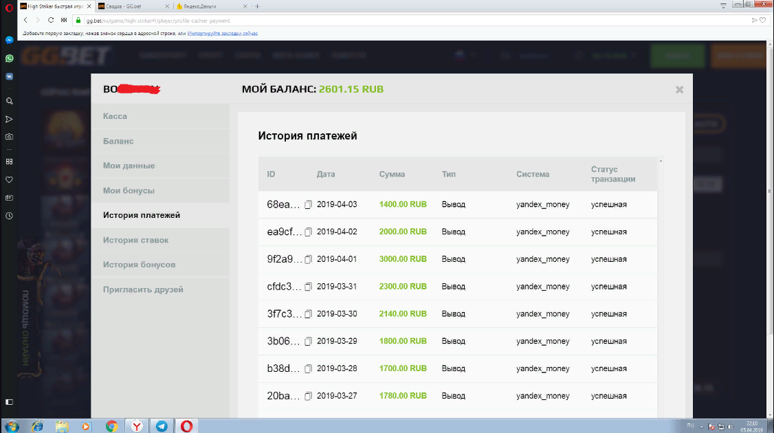Copy ID of transaction 68ea…

tap(308, 204)
